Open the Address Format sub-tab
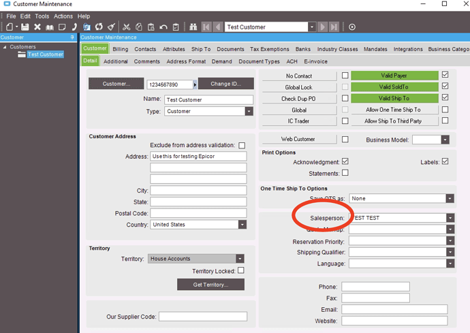 (186, 61)
